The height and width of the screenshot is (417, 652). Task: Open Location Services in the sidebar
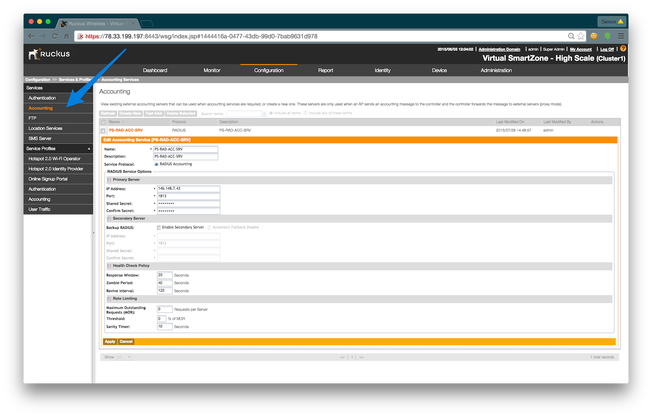coord(58,129)
